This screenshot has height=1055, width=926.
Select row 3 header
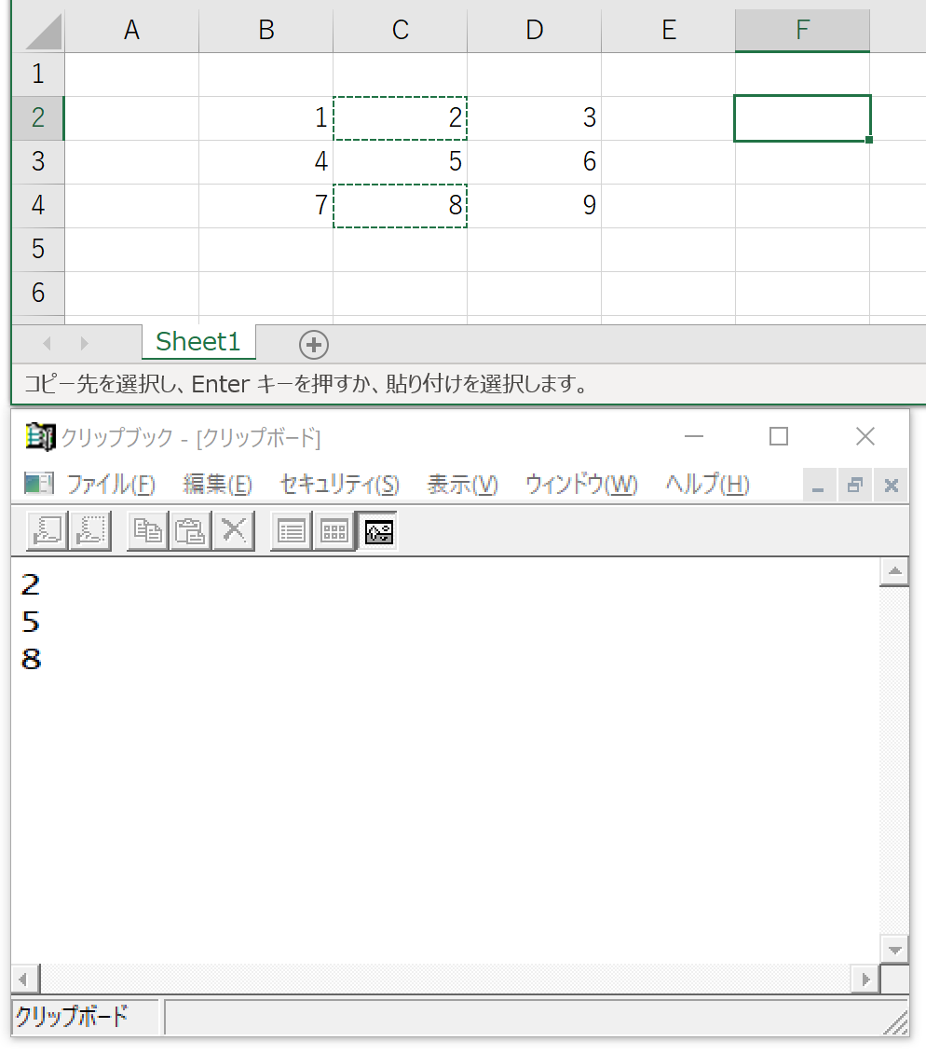[x=38, y=161]
